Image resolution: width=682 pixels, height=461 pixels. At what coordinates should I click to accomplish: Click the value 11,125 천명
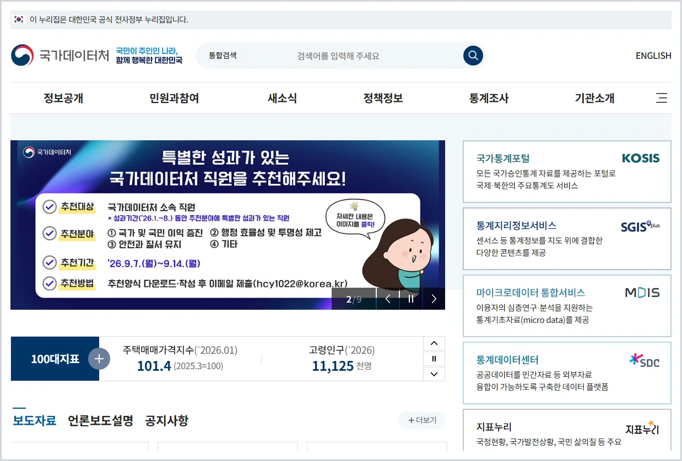pyautogui.click(x=342, y=366)
